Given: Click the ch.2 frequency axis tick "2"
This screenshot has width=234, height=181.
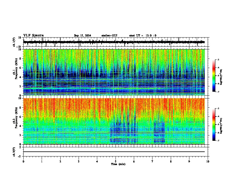Looking at the screenshot, I should point(21,135).
